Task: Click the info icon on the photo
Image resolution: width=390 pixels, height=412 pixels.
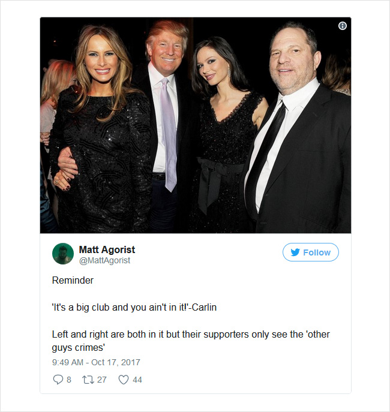Action: pos(342,26)
